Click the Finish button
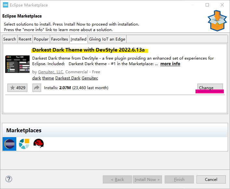The width and height of the screenshot is (230, 189). point(179,179)
